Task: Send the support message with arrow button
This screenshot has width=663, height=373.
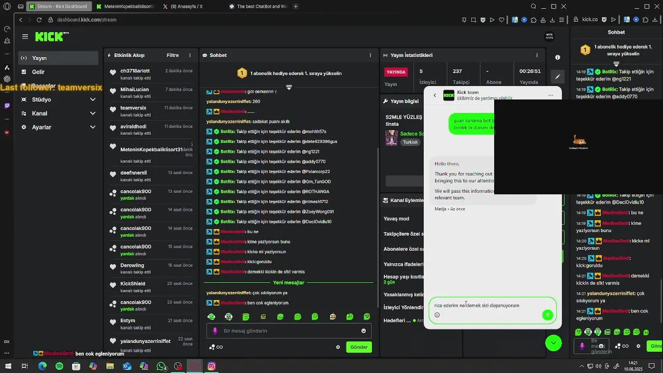Action: (x=547, y=315)
